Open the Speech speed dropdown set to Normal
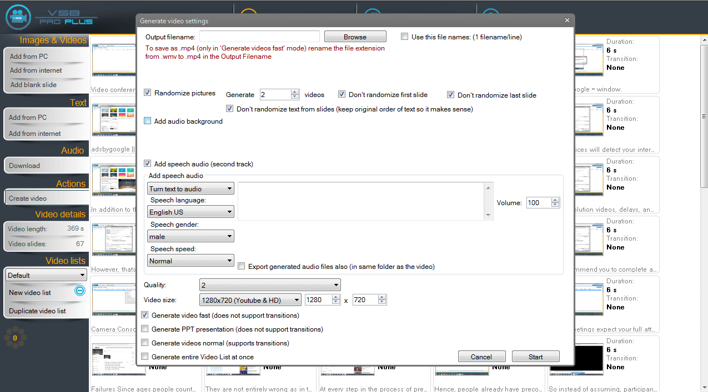The height and width of the screenshot is (392, 708). coord(190,261)
